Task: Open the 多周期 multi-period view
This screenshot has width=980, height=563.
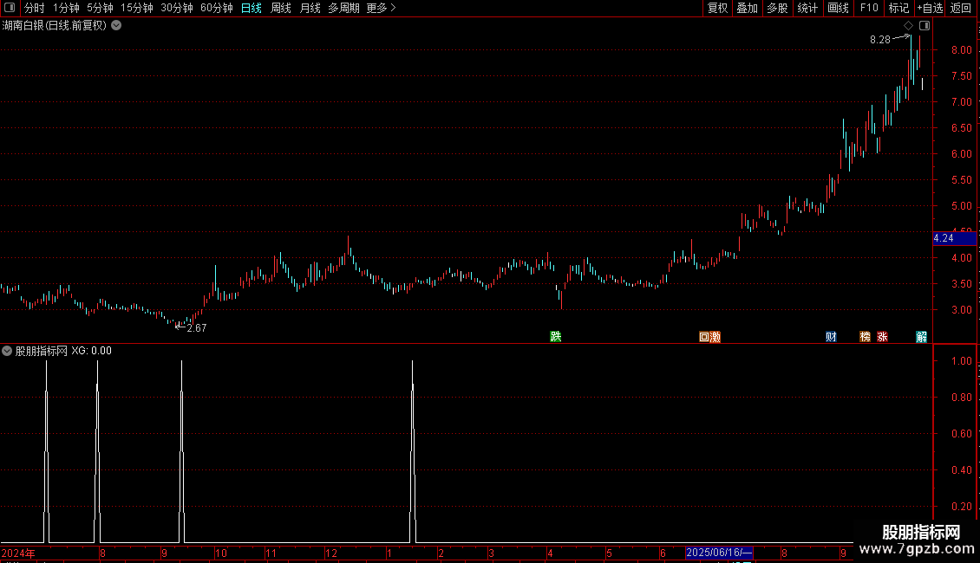Action: tap(343, 8)
